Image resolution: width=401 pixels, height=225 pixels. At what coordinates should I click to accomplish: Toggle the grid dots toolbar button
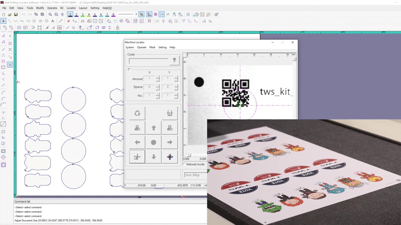(155, 14)
